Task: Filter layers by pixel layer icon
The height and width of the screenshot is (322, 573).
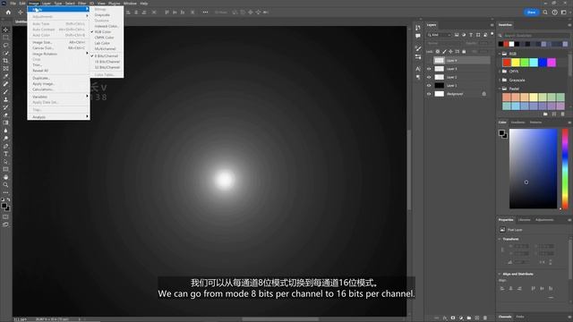Action: tap(457, 35)
